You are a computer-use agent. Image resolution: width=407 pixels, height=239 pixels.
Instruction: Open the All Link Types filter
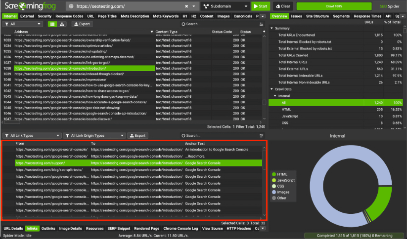32,135
